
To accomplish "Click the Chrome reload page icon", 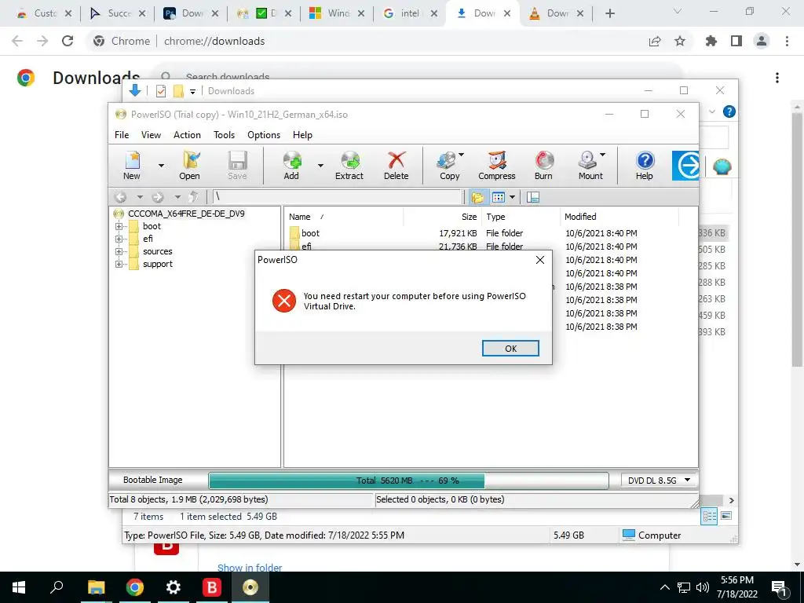I will tap(68, 41).
